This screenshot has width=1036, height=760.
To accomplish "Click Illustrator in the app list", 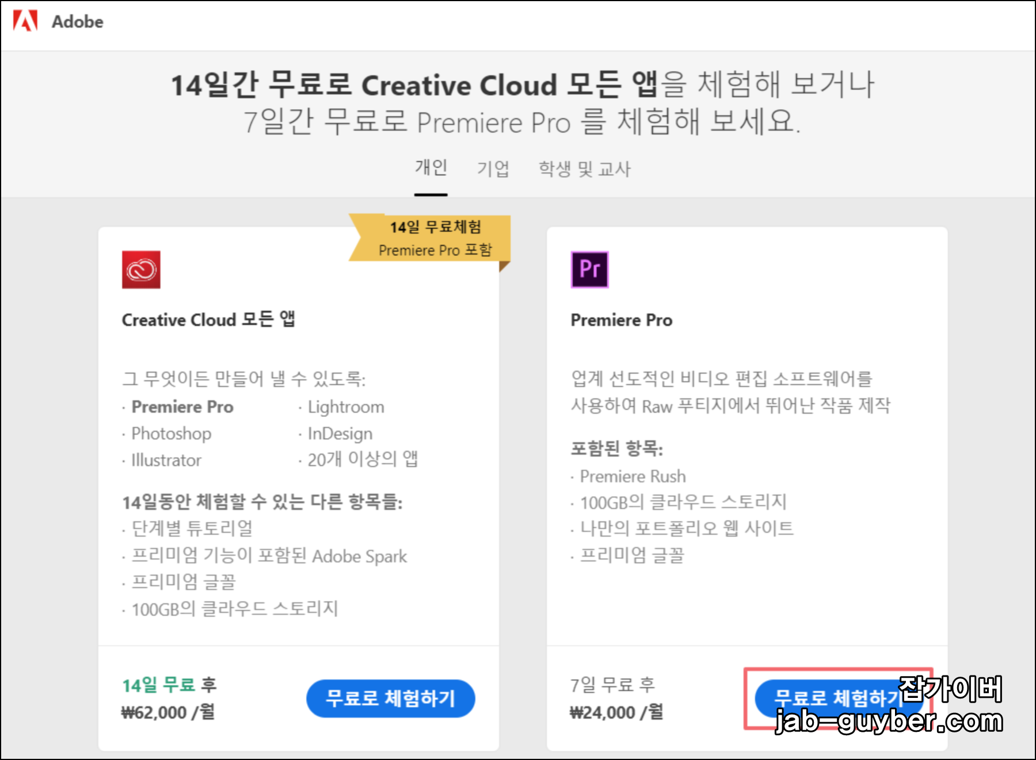I will point(166,460).
